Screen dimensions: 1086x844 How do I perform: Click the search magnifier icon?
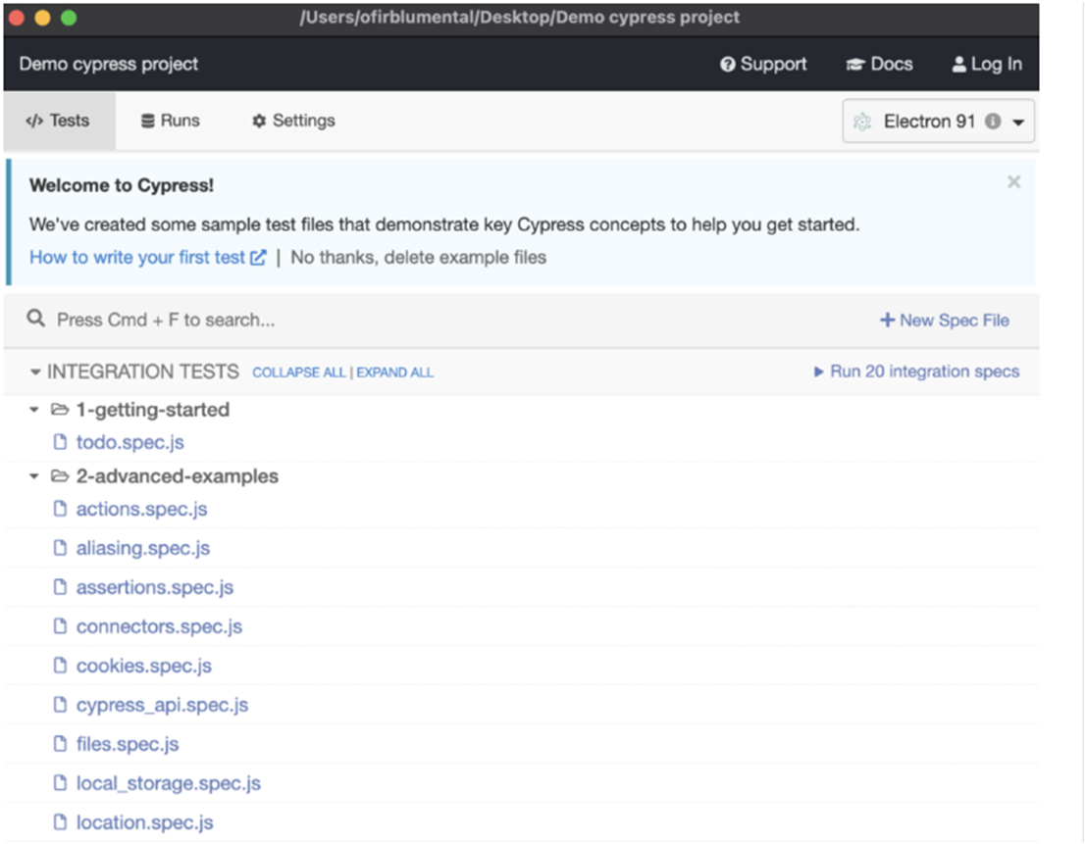35,319
